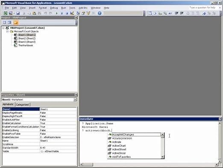This screenshot has height=168, width=223.
Task: Toggle Folders icon in Project pane
Action: click(x=15, y=22)
